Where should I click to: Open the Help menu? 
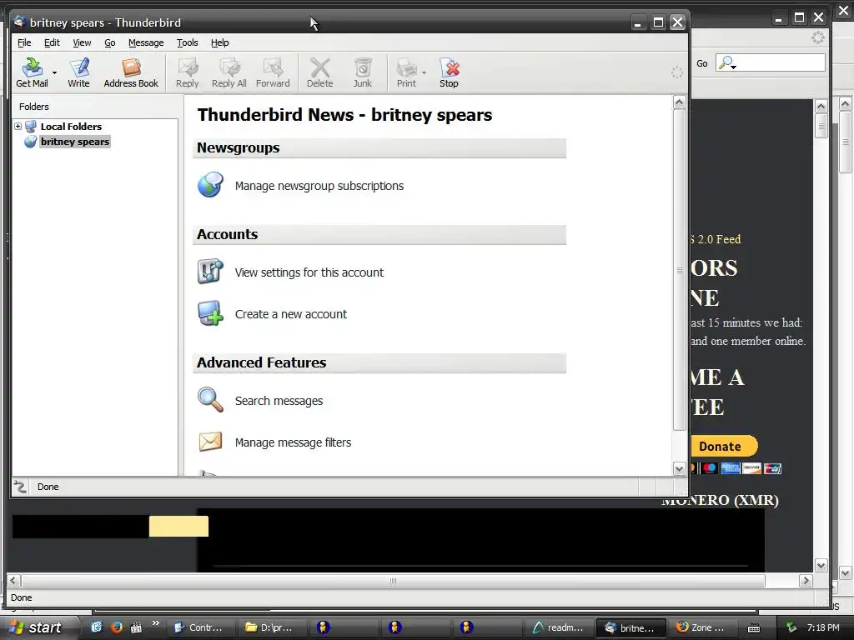[220, 42]
